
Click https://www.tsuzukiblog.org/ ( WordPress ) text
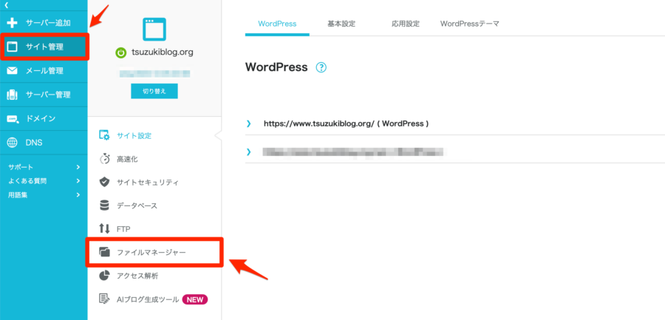click(347, 123)
